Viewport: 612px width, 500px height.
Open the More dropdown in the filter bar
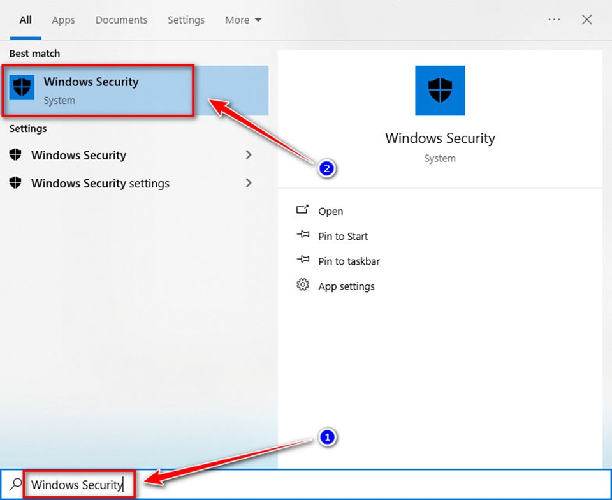[242, 20]
